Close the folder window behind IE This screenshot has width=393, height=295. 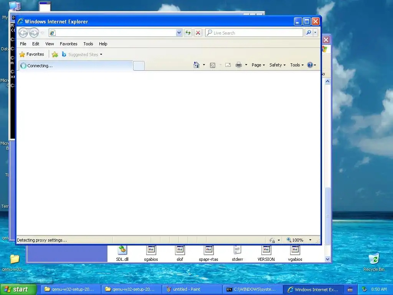pos(326,40)
